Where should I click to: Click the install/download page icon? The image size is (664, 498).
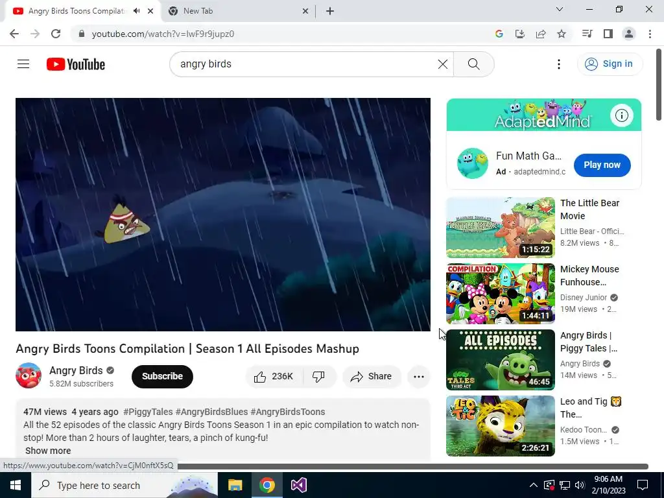pos(520,34)
